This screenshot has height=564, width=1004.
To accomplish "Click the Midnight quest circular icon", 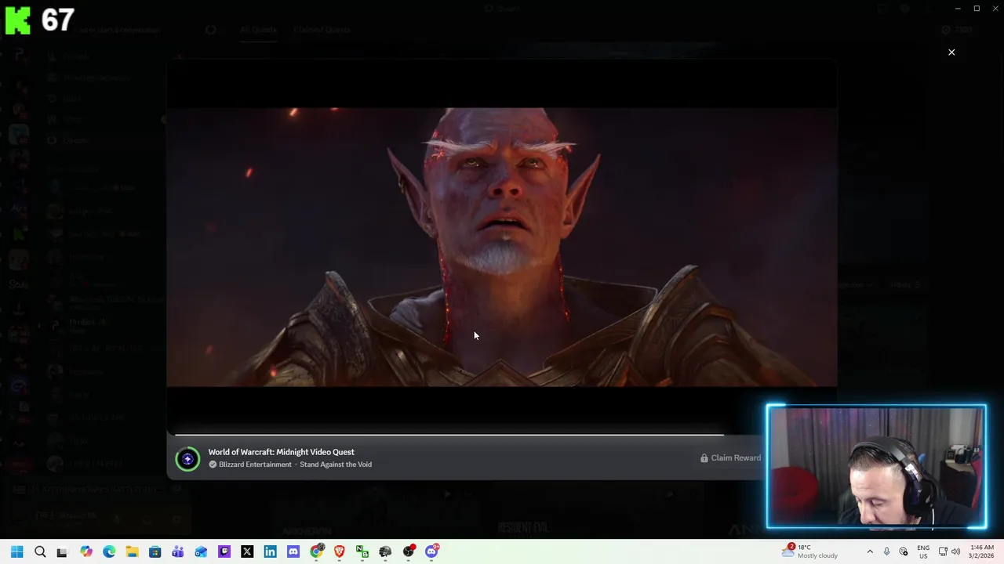I will point(187,459).
